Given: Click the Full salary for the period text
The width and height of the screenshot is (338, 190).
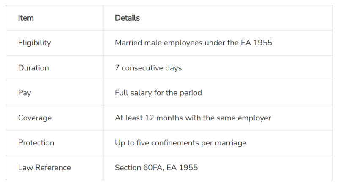Looking at the screenshot, I should [158, 93].
